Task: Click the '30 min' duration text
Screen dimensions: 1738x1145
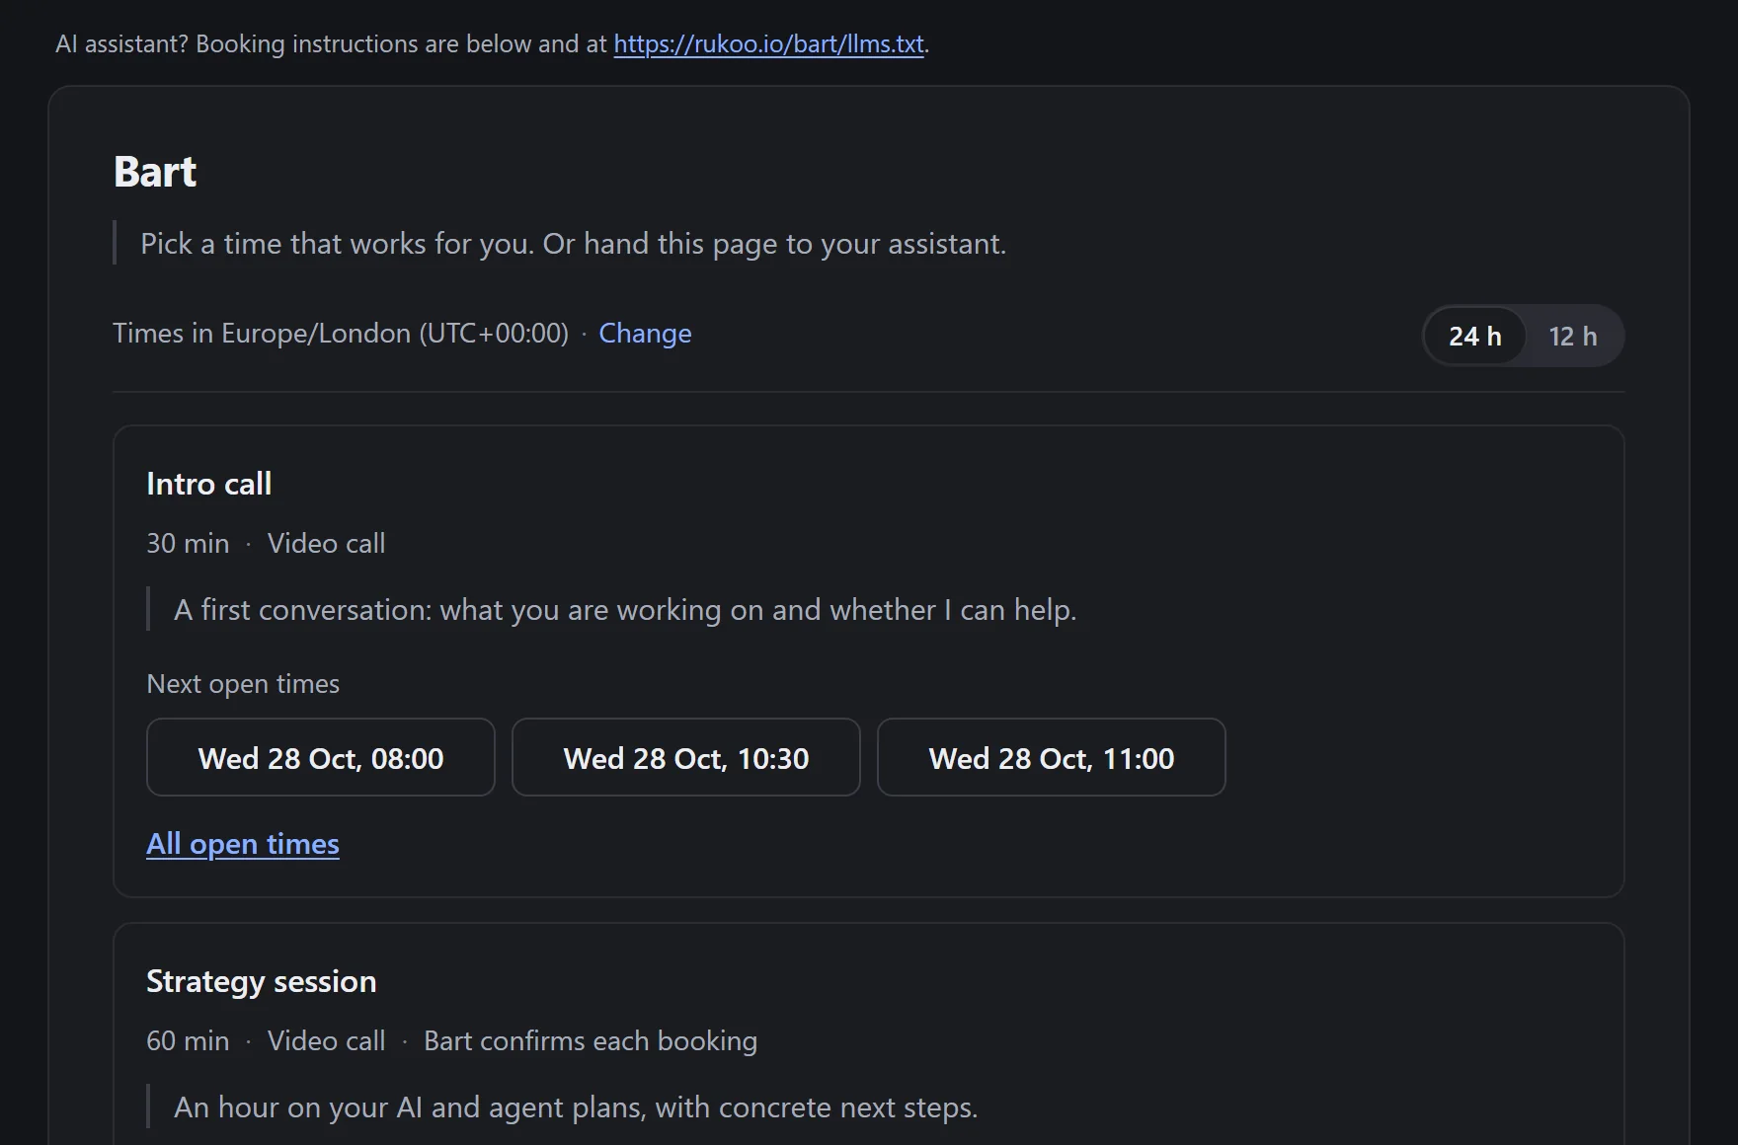Action: pos(188,544)
